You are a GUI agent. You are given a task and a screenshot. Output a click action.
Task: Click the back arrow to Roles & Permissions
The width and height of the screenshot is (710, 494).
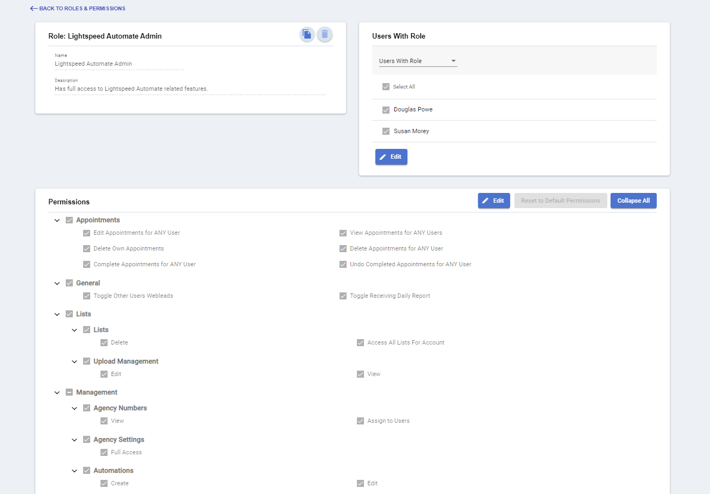[x=34, y=9]
